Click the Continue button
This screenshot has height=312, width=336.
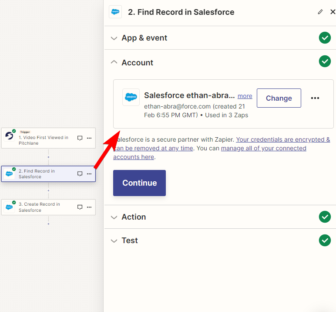pos(139,183)
